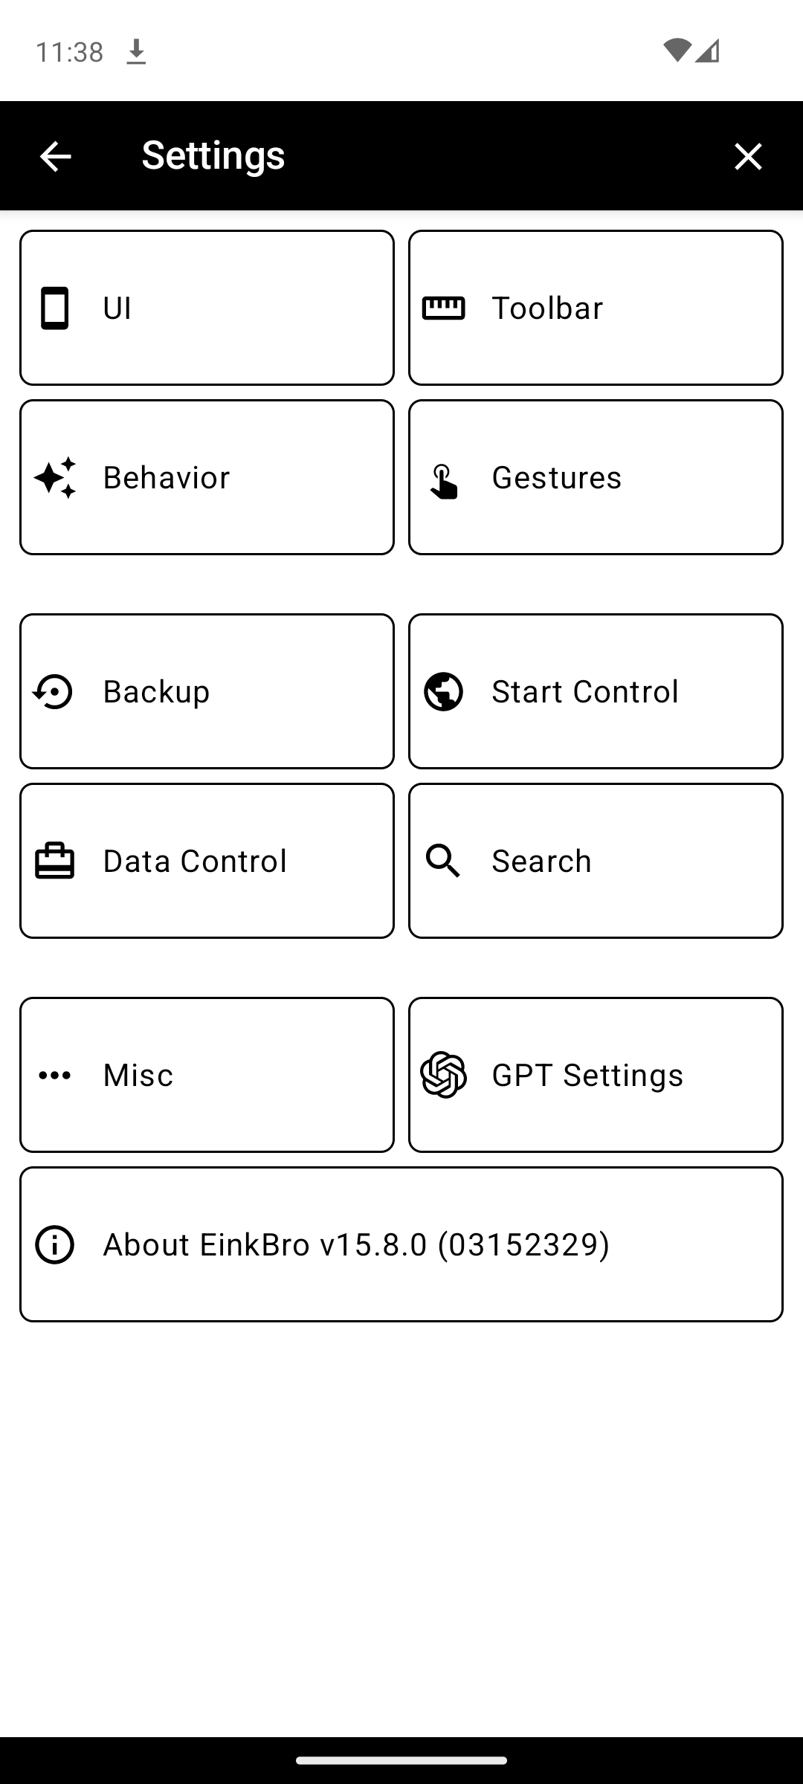
Task: Tap the magnifier icon for Search settings
Action: [443, 861]
